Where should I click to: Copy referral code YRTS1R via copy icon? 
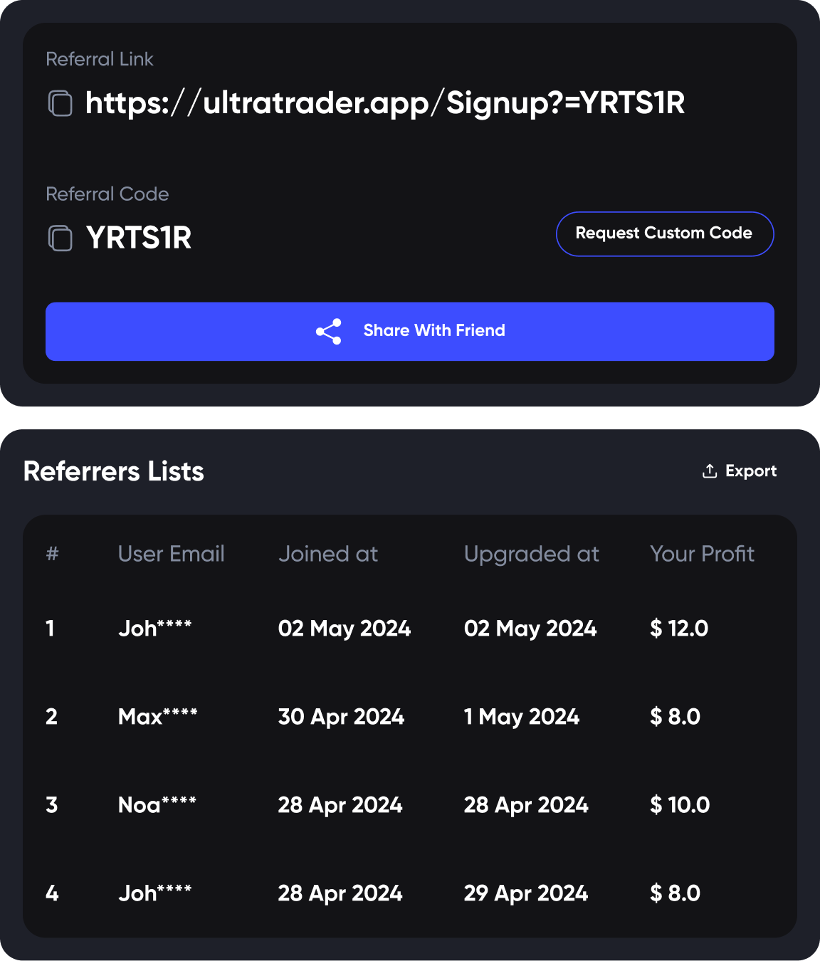click(59, 239)
